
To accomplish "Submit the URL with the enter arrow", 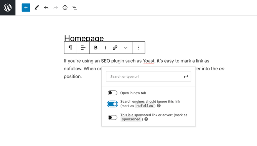I will 186,76.
